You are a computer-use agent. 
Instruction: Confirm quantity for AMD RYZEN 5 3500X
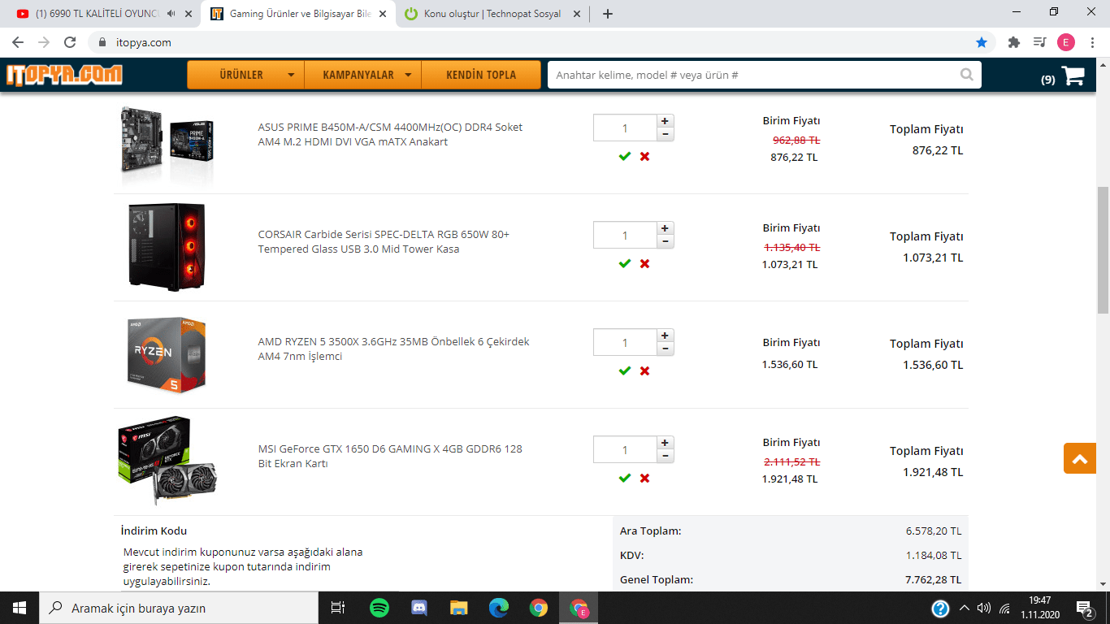click(x=624, y=370)
